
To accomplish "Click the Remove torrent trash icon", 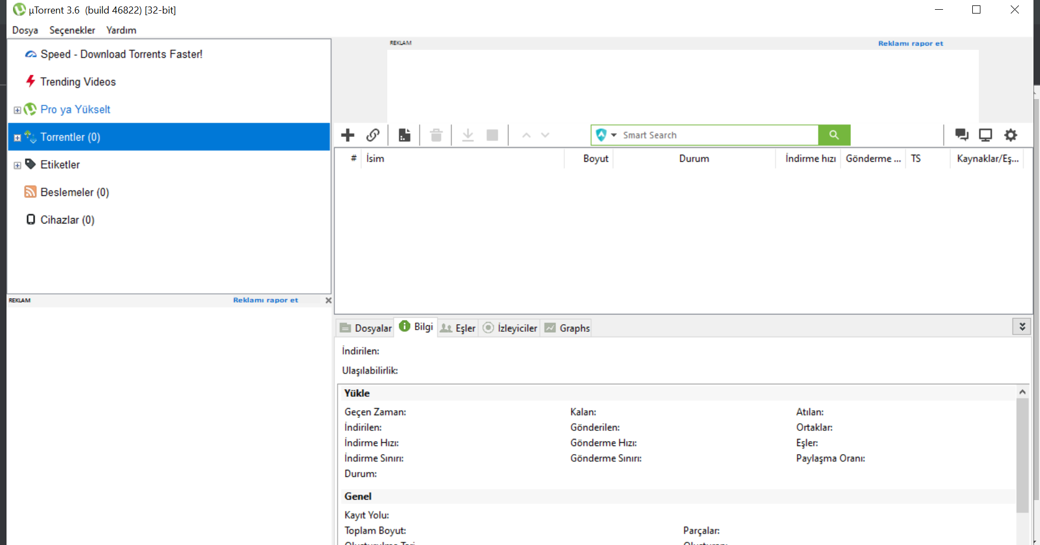I will click(436, 135).
